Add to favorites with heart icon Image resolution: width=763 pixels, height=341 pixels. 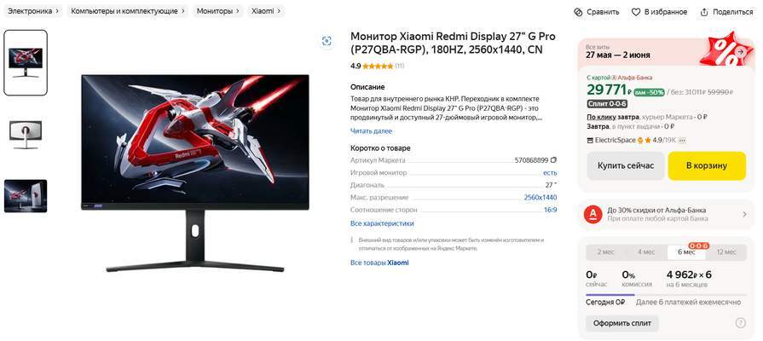636,12
